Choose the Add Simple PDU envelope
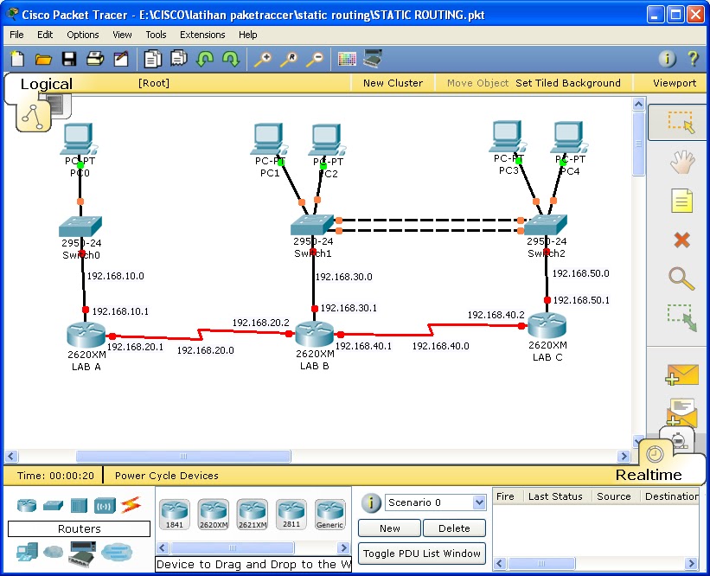 [682, 374]
